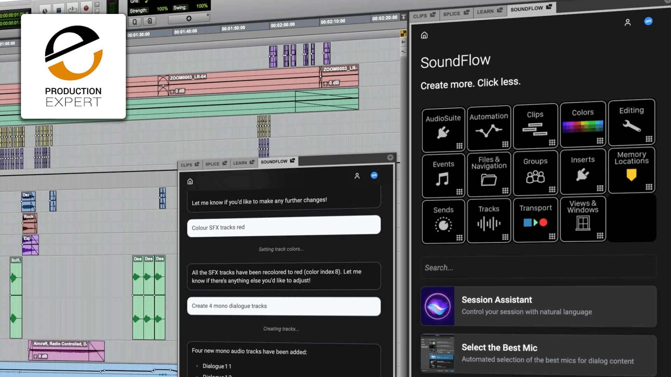The height and width of the screenshot is (377, 671).
Task: Open the Inserts commands tile
Action: coord(583,171)
